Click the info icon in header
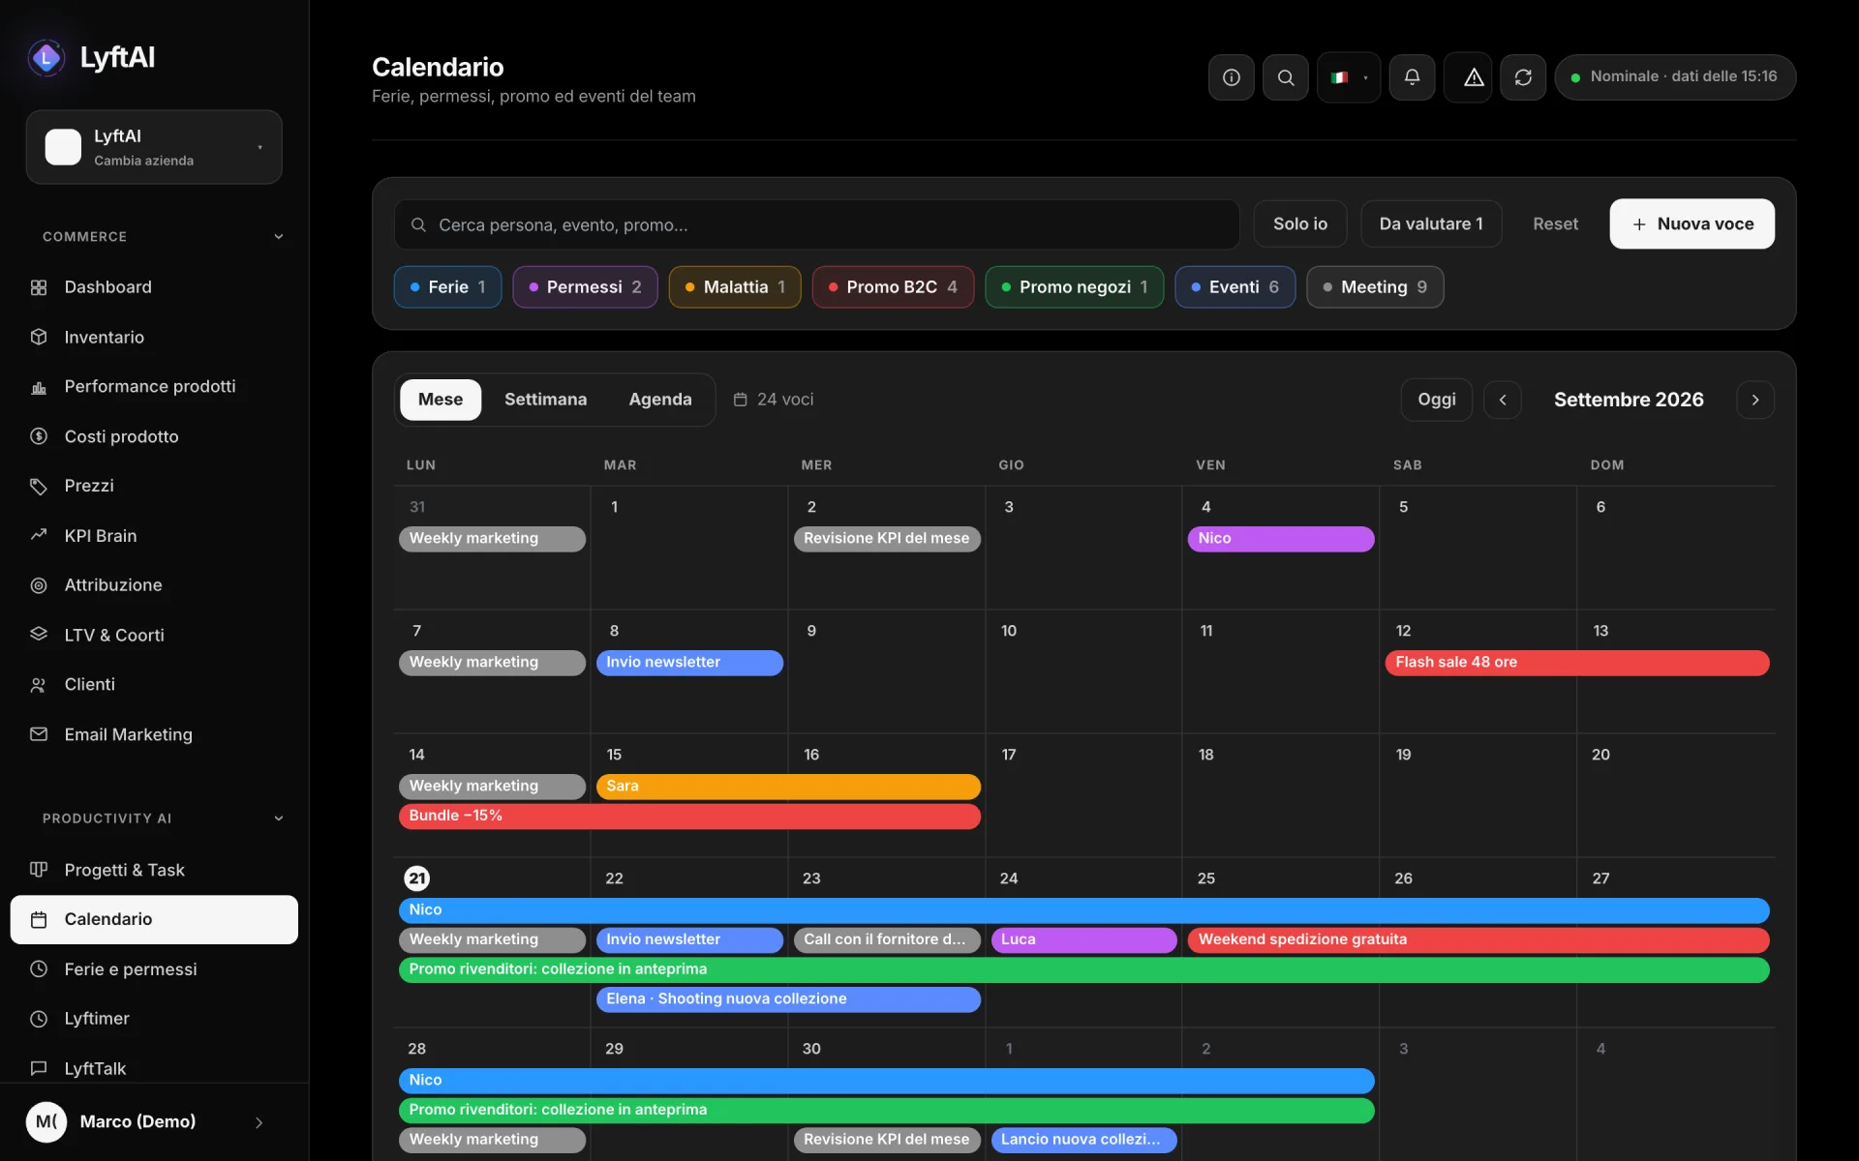Image resolution: width=1859 pixels, height=1161 pixels. tap(1231, 77)
